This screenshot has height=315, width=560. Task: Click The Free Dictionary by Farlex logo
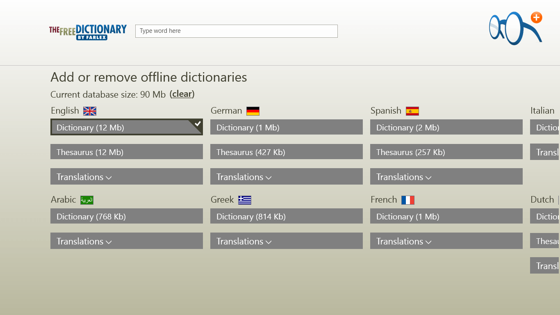click(88, 32)
